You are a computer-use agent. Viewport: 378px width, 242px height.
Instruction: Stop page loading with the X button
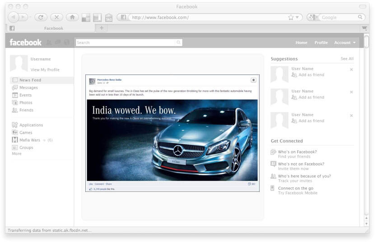point(56,17)
